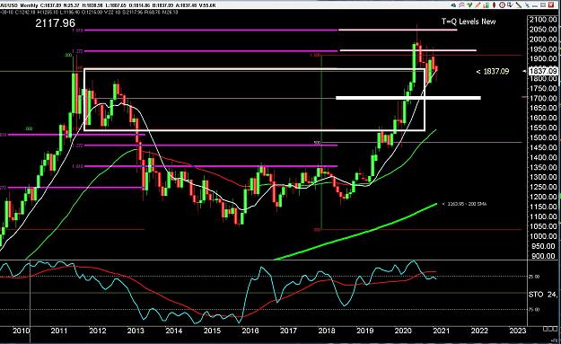Click the green and red bars chart icon

pos(486,5)
